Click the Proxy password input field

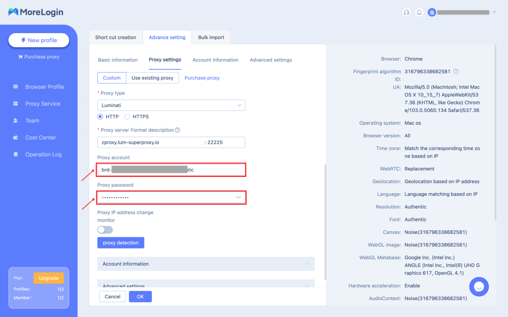171,197
